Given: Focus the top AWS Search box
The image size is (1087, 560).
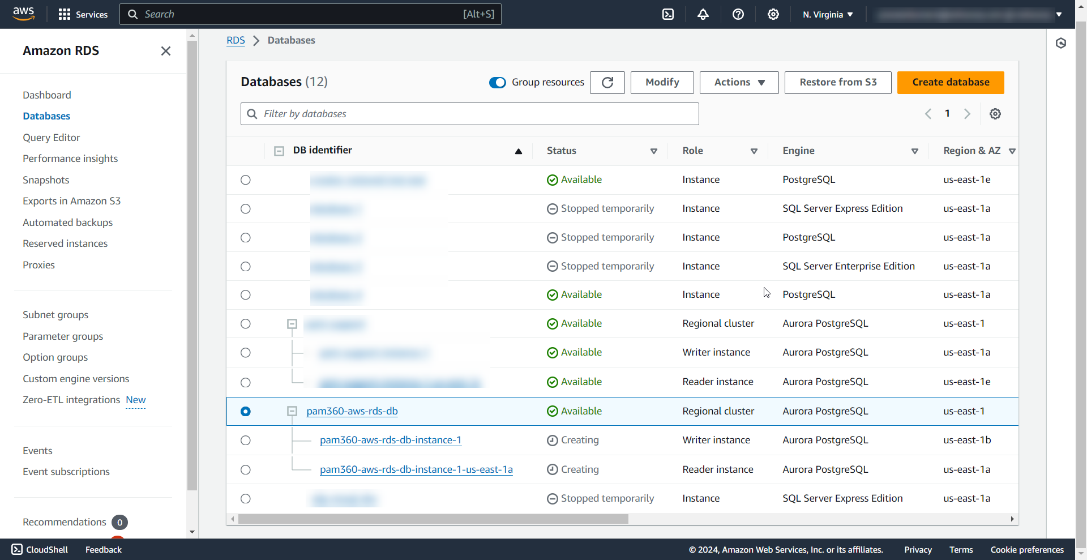Looking at the screenshot, I should 310,14.
